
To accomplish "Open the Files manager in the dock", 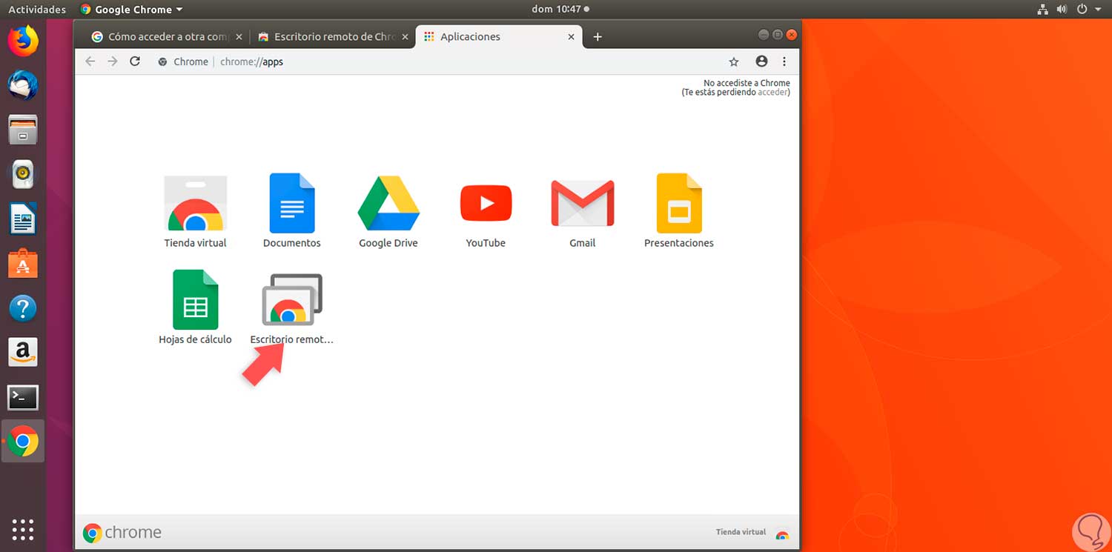I will (x=23, y=130).
